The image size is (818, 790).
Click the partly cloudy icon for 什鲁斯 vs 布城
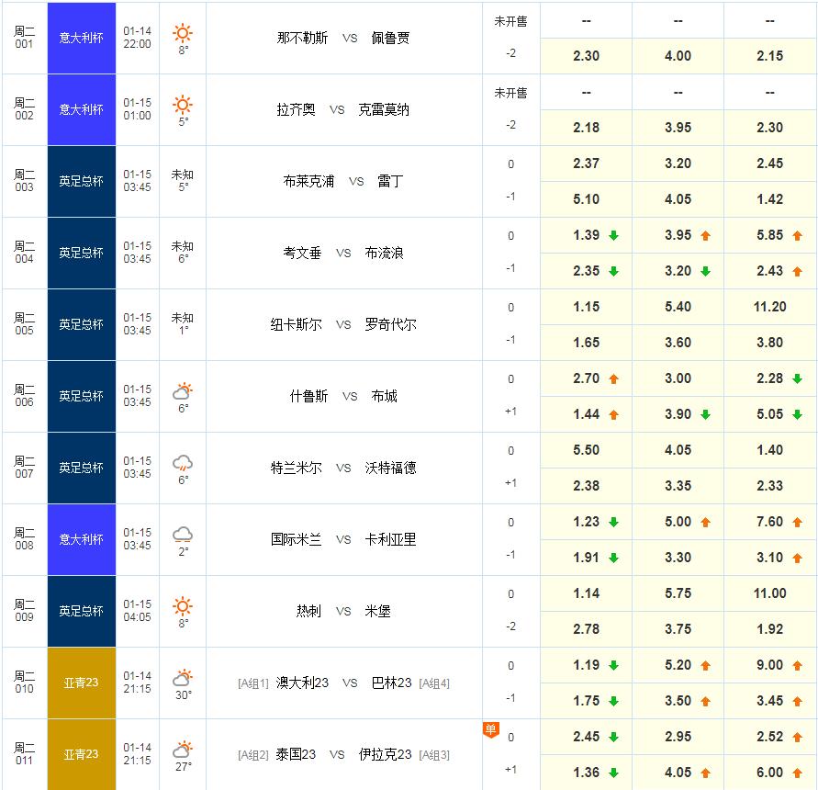click(x=183, y=392)
